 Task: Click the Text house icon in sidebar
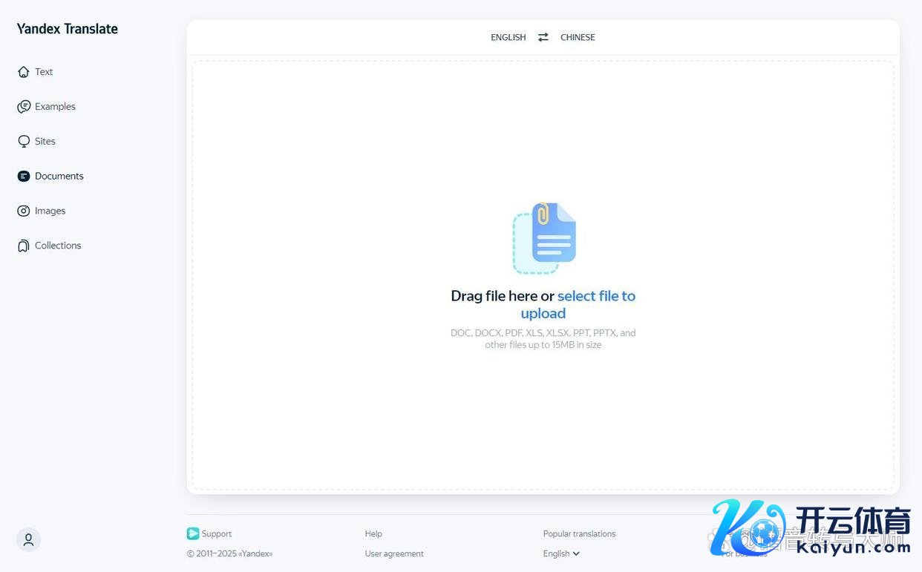[24, 72]
